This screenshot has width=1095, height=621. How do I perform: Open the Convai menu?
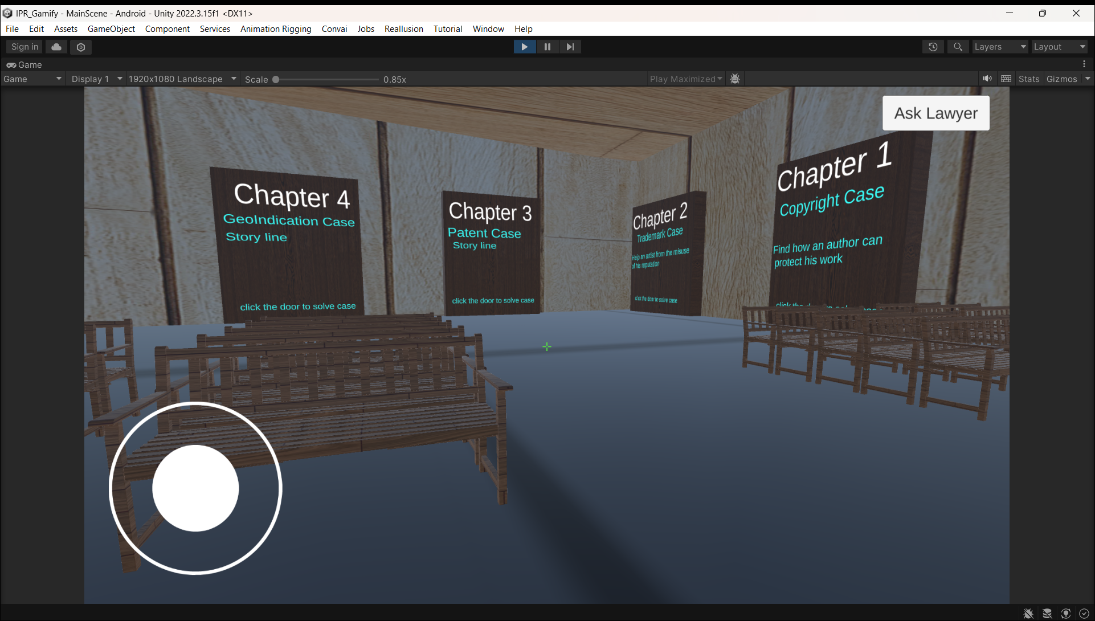coord(334,28)
